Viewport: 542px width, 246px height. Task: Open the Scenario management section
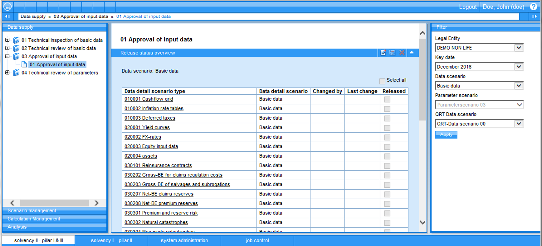coord(32,211)
